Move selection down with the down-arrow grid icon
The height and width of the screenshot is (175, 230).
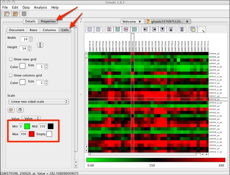pyautogui.click(x=171, y=29)
